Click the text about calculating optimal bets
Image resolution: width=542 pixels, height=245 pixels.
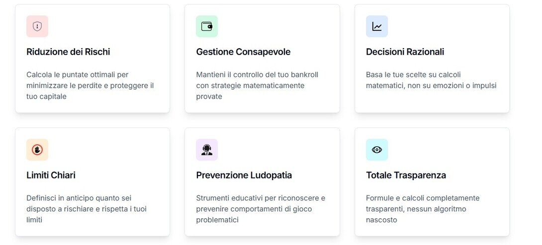click(90, 85)
